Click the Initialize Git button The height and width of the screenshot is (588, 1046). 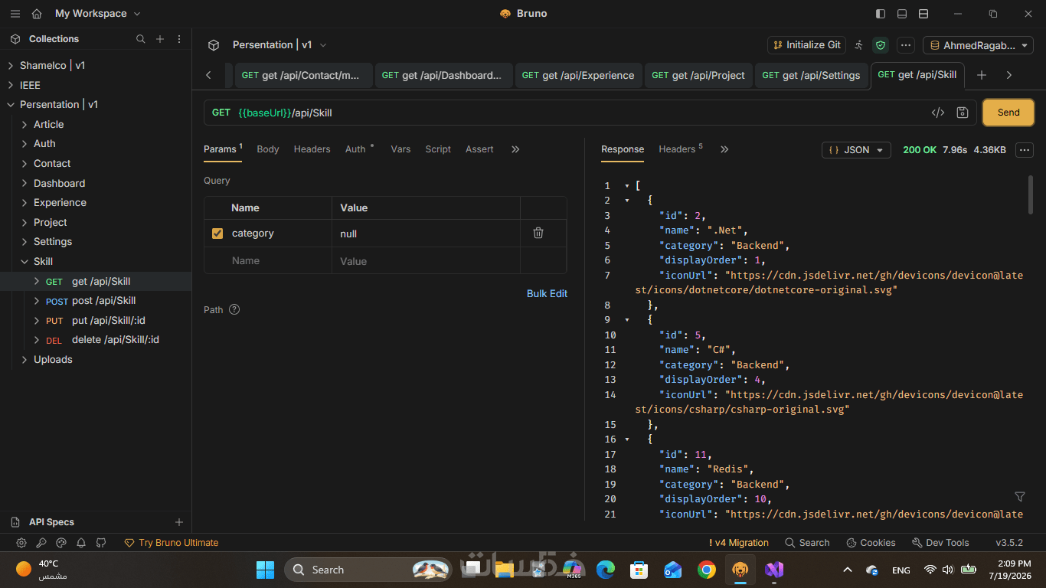point(807,45)
